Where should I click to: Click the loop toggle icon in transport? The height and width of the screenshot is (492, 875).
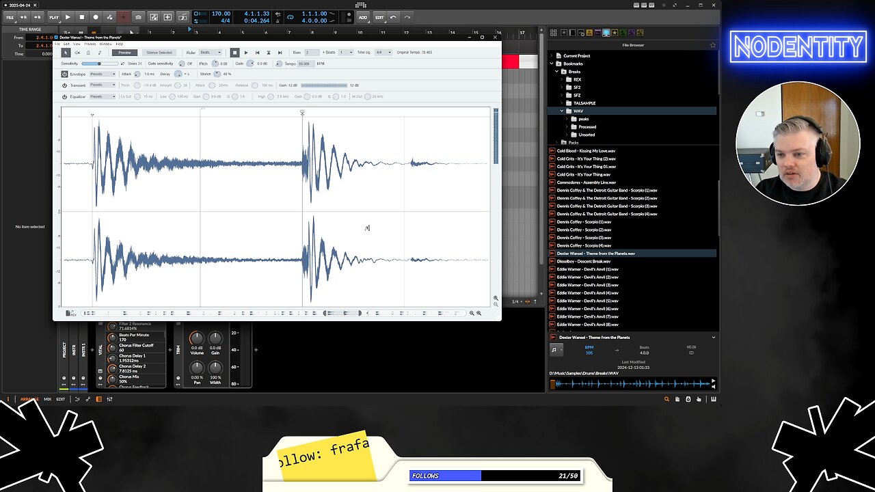pos(291,17)
